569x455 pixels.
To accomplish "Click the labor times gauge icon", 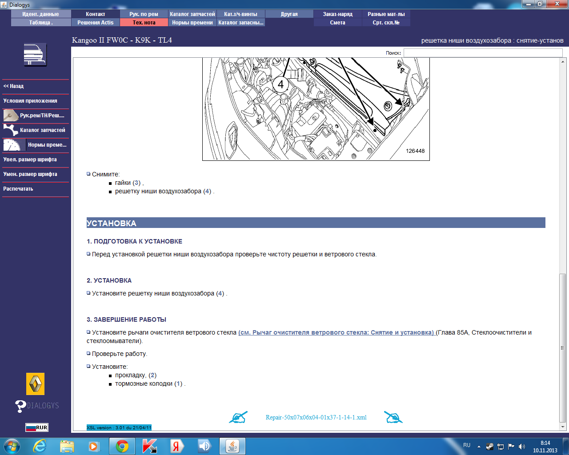I will pos(14,145).
